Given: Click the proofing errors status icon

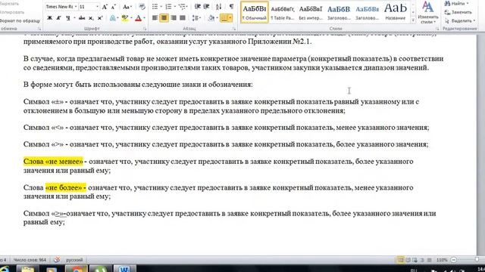Looking at the screenshot, I should click(x=57, y=260).
